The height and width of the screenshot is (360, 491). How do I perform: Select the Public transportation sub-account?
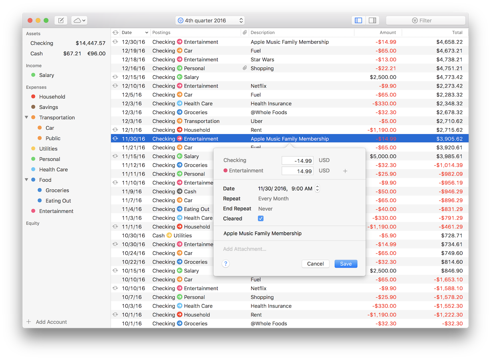pyautogui.click(x=66, y=138)
